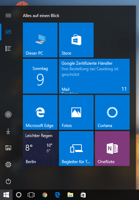Open the Dieser PC tile
The width and height of the screenshot is (139, 200).
[x=40, y=40]
